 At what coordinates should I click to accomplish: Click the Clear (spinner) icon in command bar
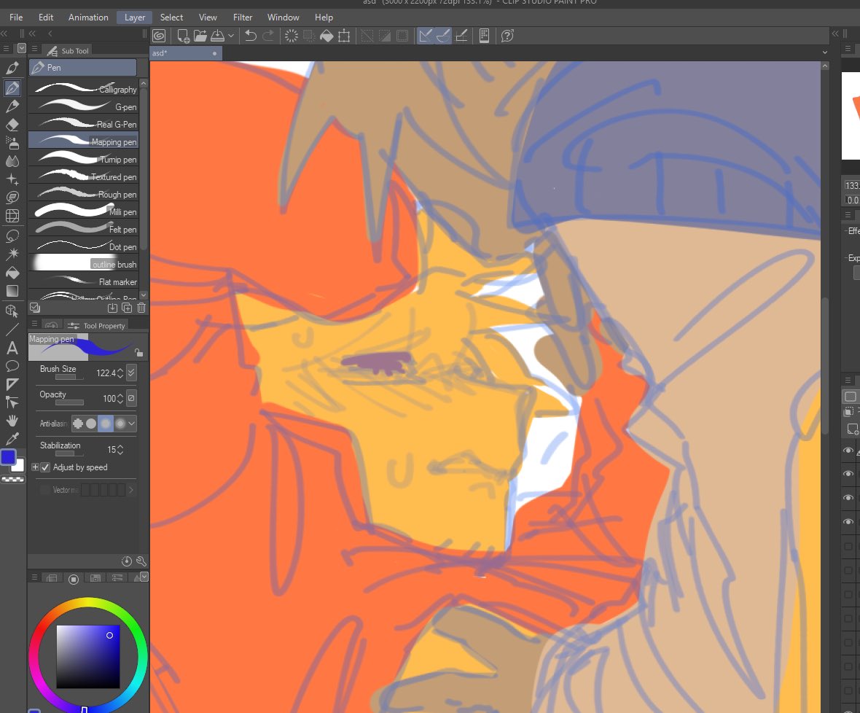point(292,36)
